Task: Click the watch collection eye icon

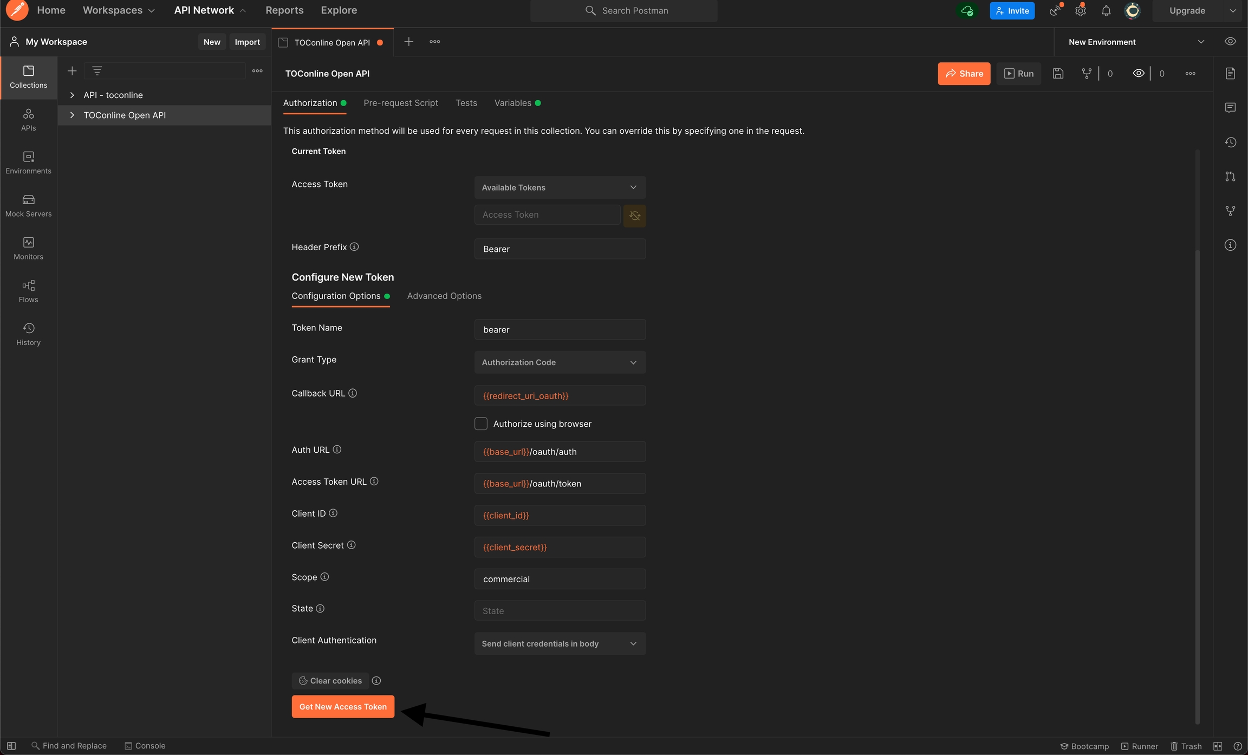Action: 1138,74
